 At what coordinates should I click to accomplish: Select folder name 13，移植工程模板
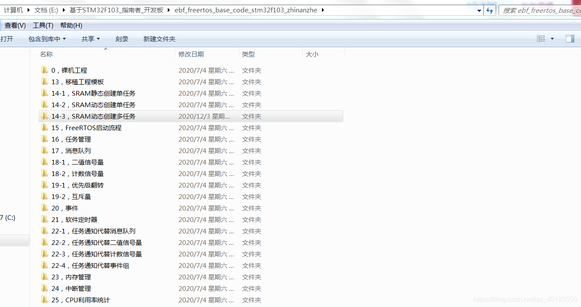(78, 82)
